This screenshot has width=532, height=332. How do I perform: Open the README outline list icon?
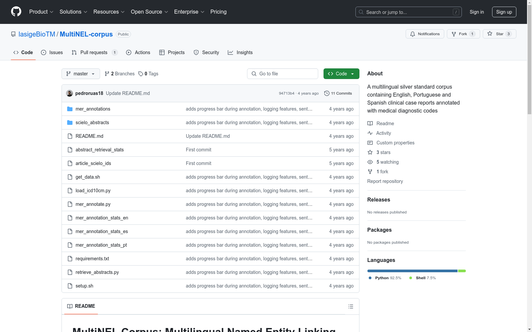pos(350,306)
